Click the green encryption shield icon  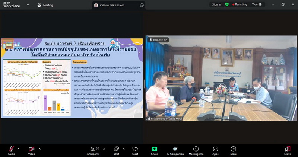[227, 4]
